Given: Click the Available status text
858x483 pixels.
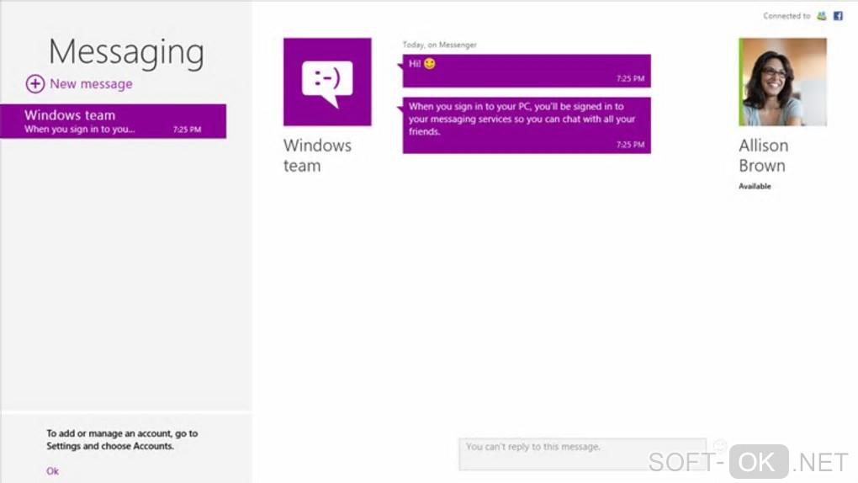Looking at the screenshot, I should [755, 186].
